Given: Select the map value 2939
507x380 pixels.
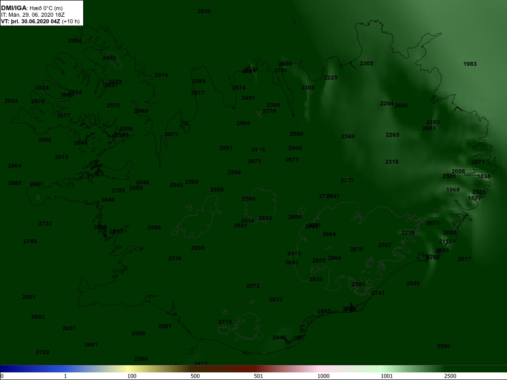Looking at the screenshot, I should tap(198, 248).
